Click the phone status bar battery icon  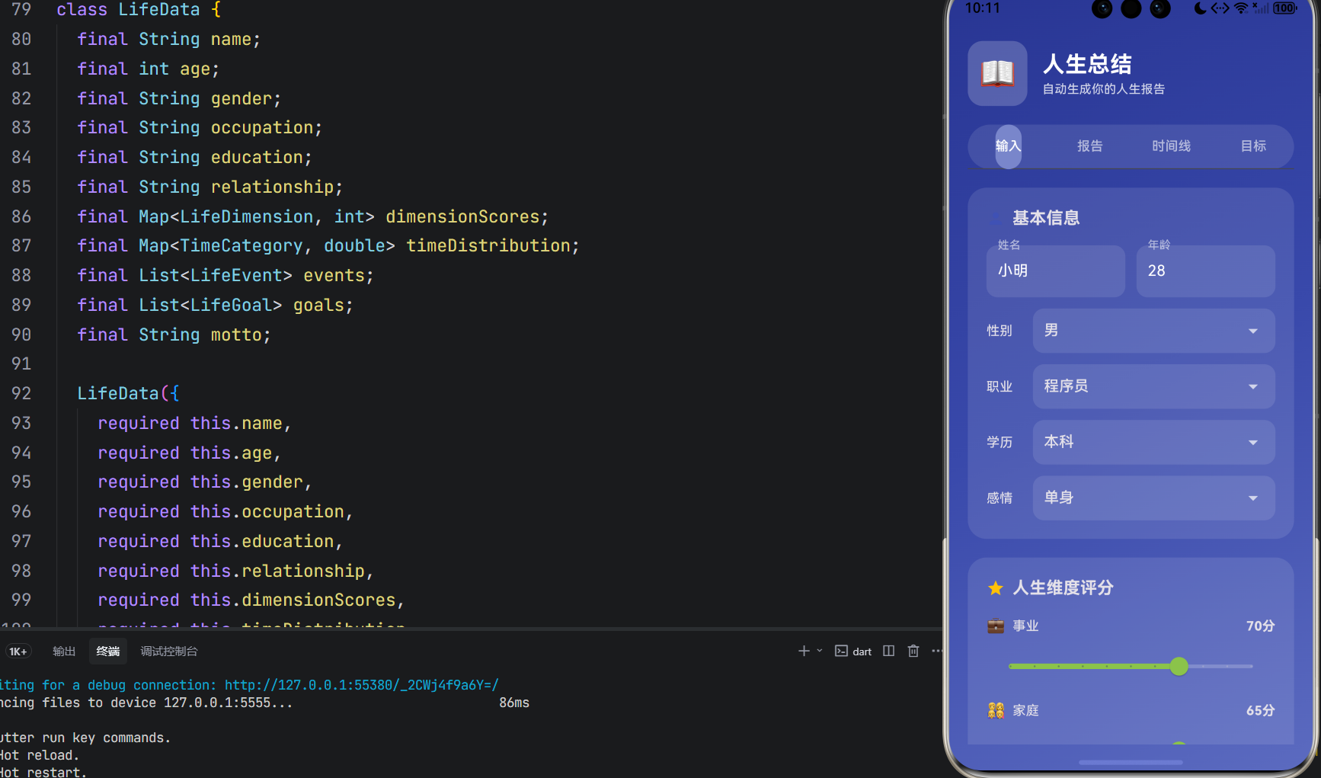tap(1284, 8)
